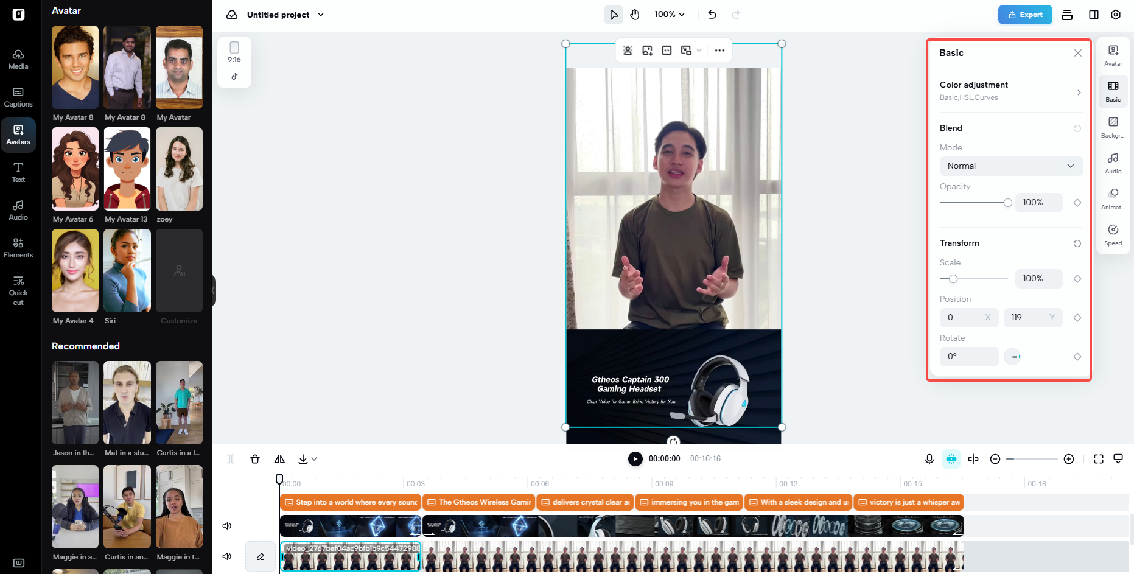
Task: Click the fit-width icon in floating toolbar
Action: [x=667, y=51]
